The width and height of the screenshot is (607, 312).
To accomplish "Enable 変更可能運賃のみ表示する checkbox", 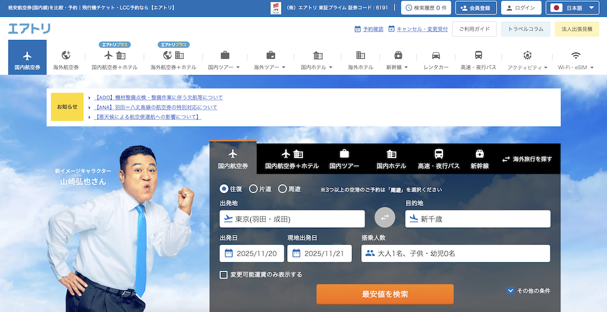I will (x=223, y=274).
